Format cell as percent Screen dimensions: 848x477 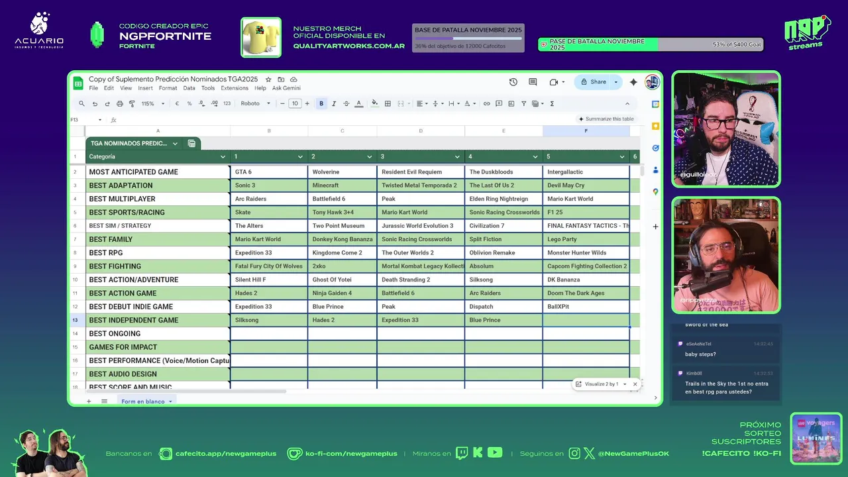coord(189,103)
